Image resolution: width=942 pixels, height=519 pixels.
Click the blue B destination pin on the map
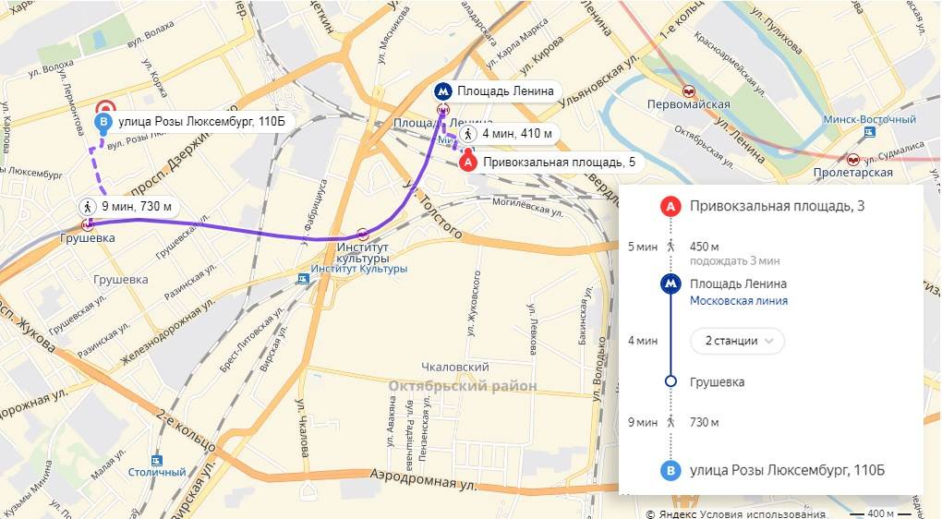pos(103,125)
